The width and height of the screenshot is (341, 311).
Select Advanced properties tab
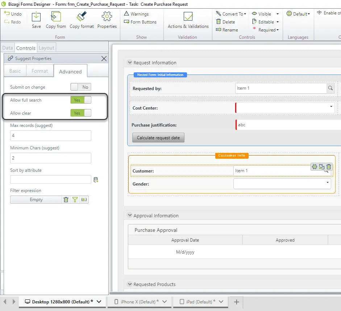pyautogui.click(x=70, y=72)
